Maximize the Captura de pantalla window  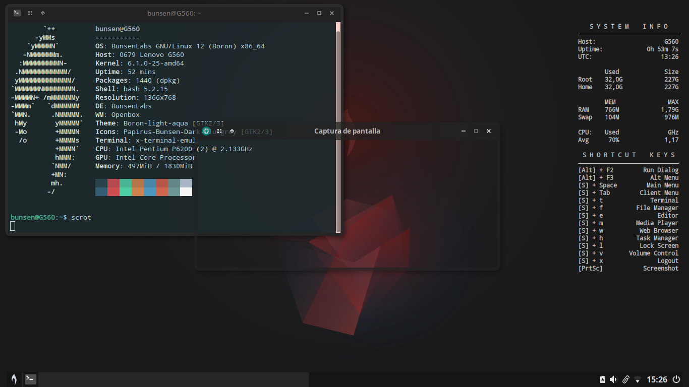tap(476, 131)
